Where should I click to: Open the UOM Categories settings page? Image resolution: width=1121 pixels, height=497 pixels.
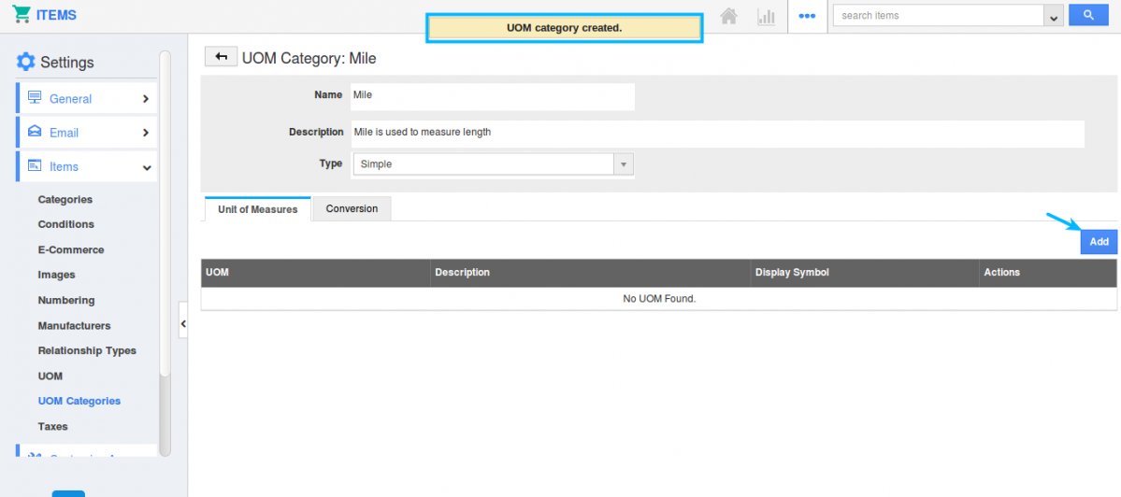point(79,402)
